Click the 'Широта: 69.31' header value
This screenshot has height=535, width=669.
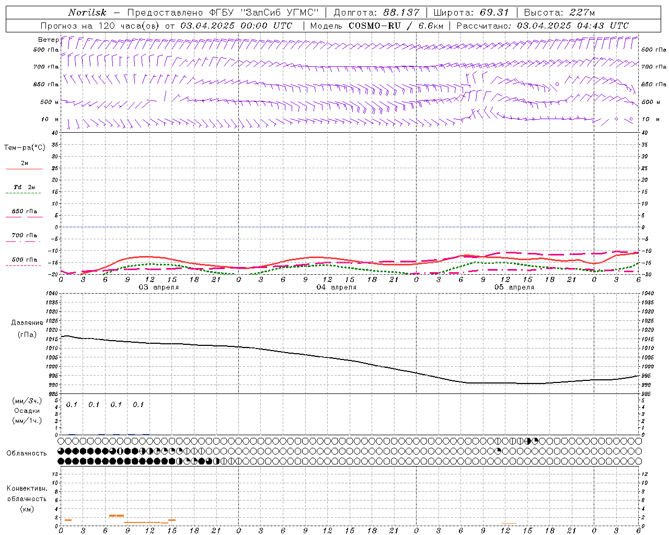(x=471, y=13)
